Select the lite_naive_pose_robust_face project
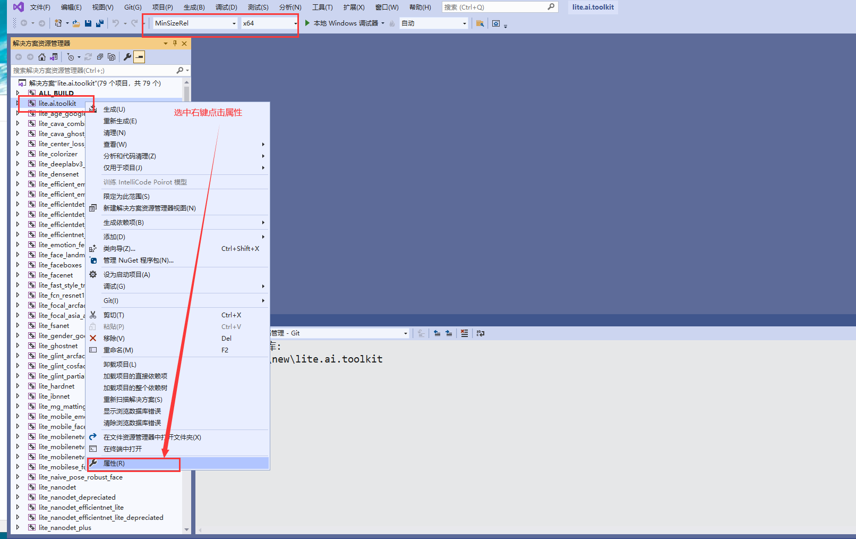The width and height of the screenshot is (856, 539). coord(81,477)
